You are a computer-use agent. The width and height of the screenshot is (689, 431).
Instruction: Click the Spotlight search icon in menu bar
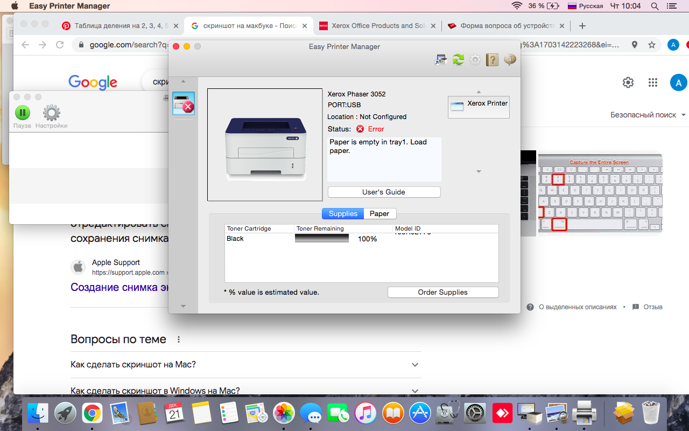point(655,6)
